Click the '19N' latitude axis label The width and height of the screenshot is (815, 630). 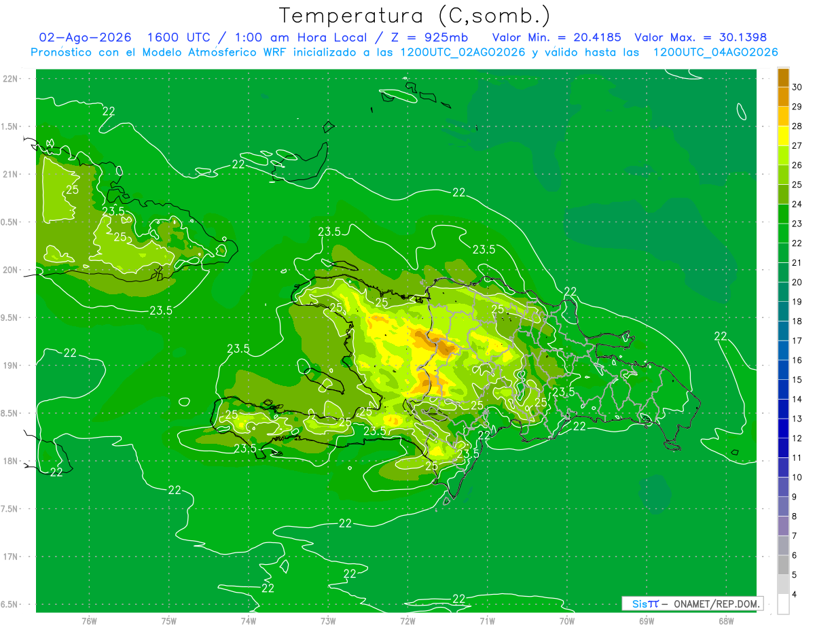(10, 366)
